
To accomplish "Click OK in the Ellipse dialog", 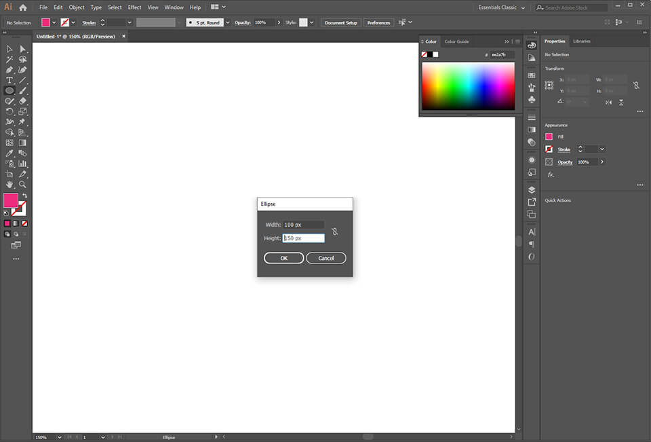I will pos(283,257).
